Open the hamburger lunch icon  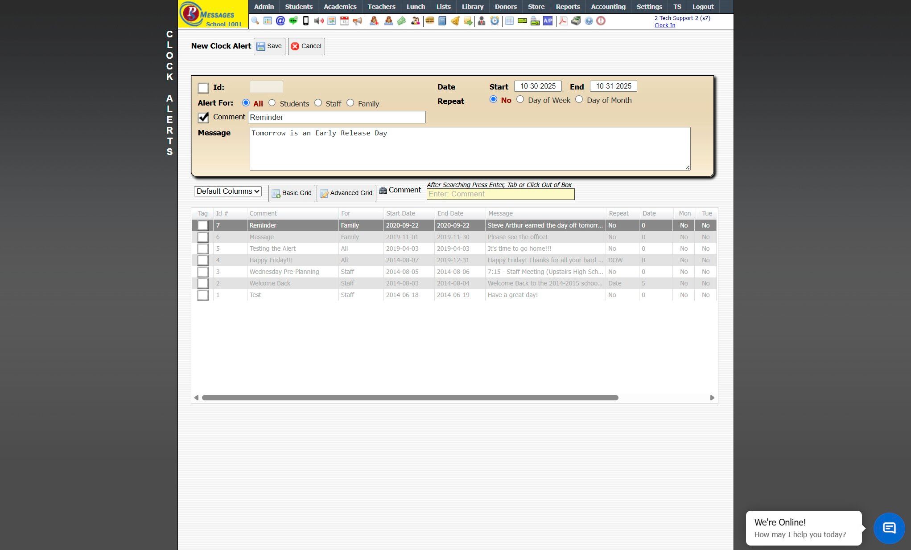point(430,21)
